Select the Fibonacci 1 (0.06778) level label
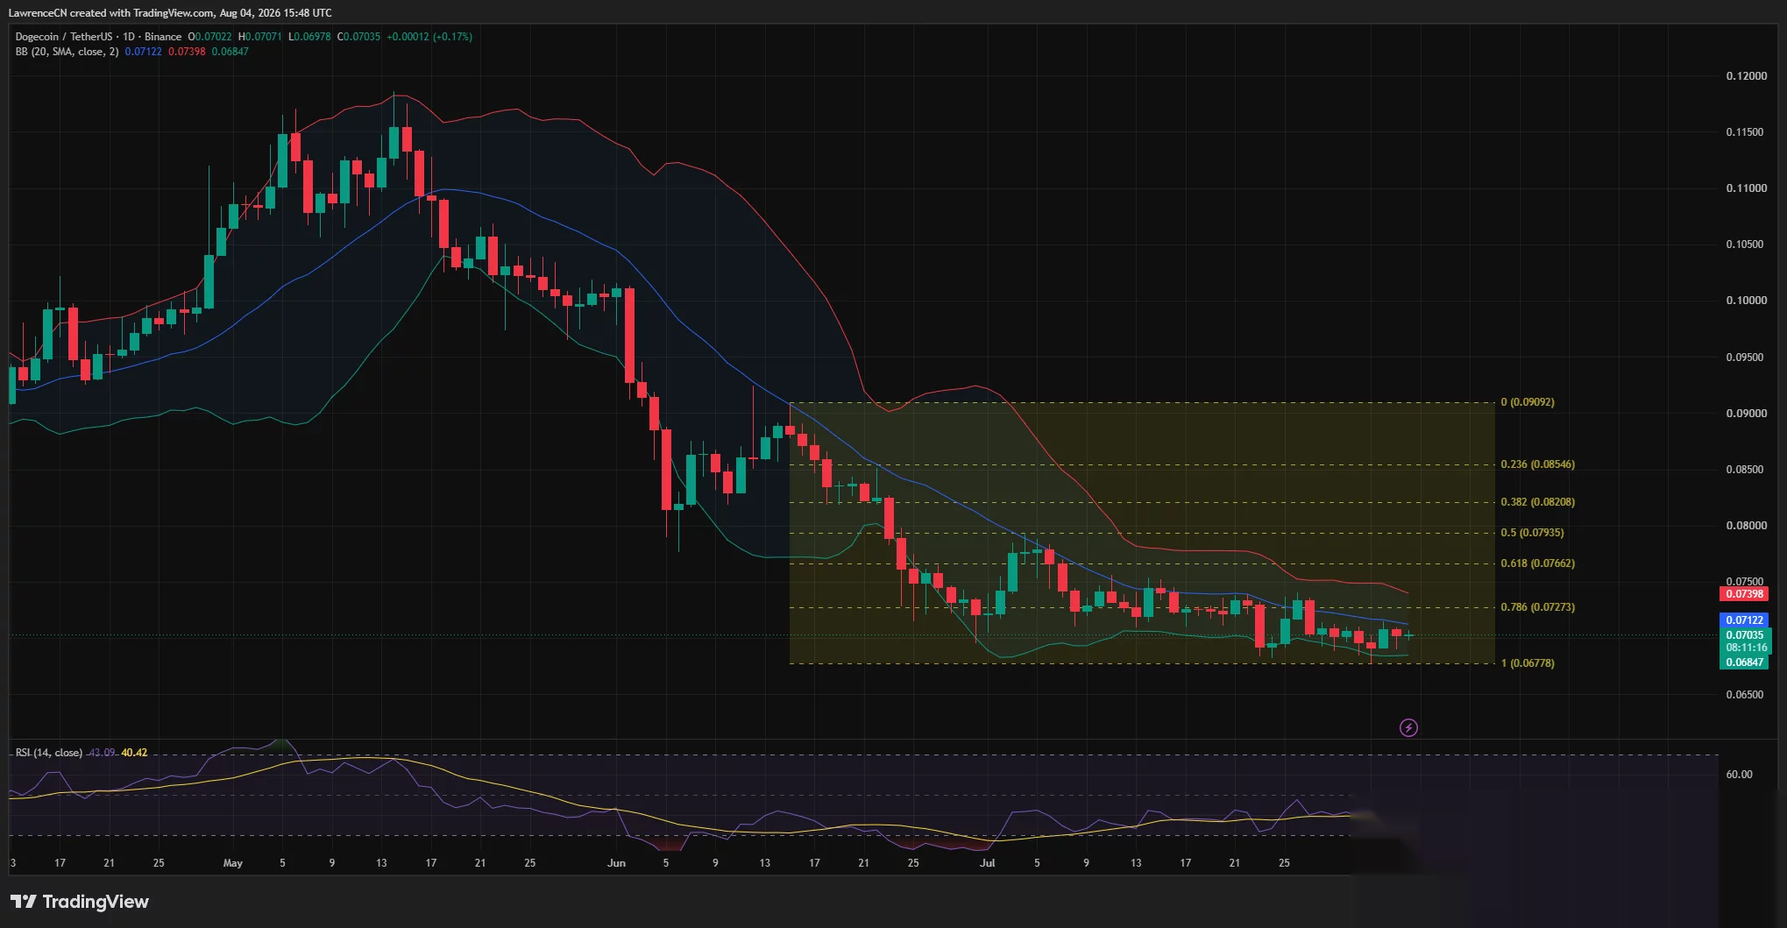The width and height of the screenshot is (1787, 928). 1528,663
